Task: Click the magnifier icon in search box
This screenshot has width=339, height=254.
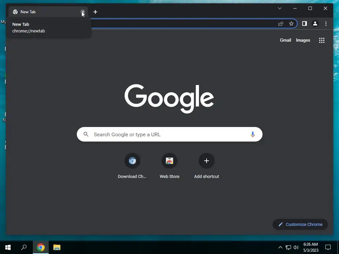Action: [86, 134]
